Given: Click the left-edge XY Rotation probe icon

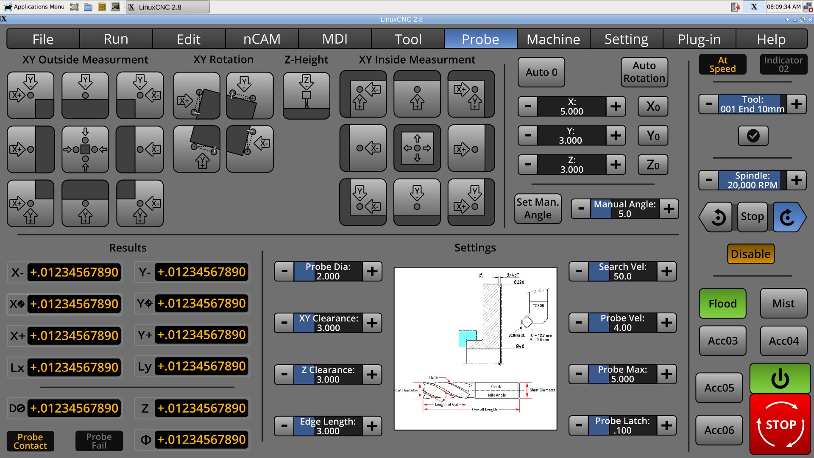Looking at the screenshot, I should click(196, 96).
